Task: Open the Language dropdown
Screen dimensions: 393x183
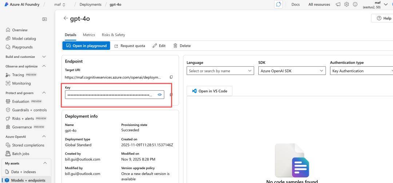Action: (220, 71)
